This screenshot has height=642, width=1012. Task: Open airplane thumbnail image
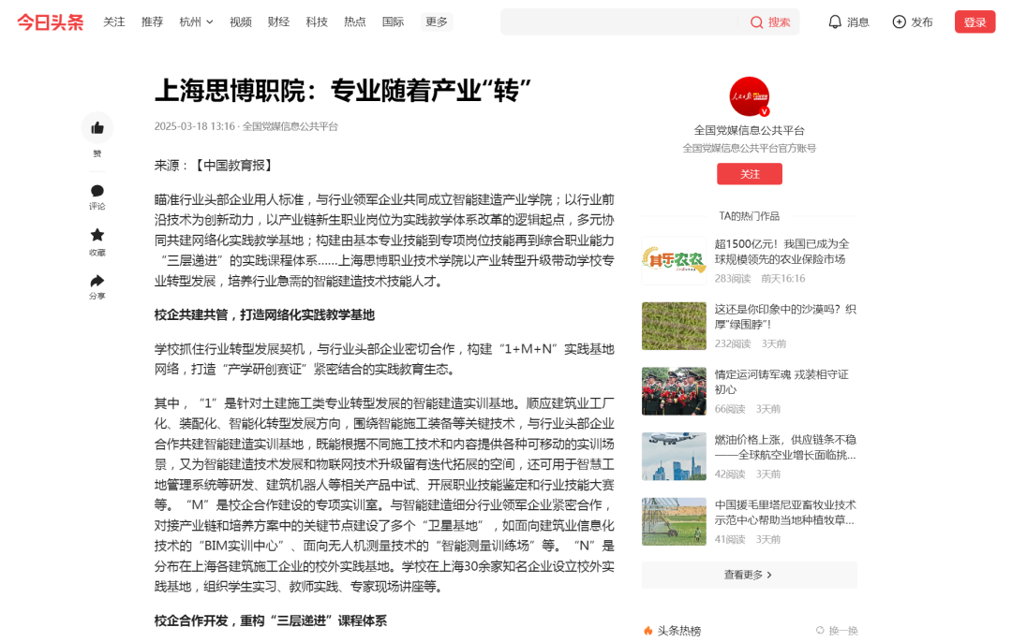[x=674, y=457]
